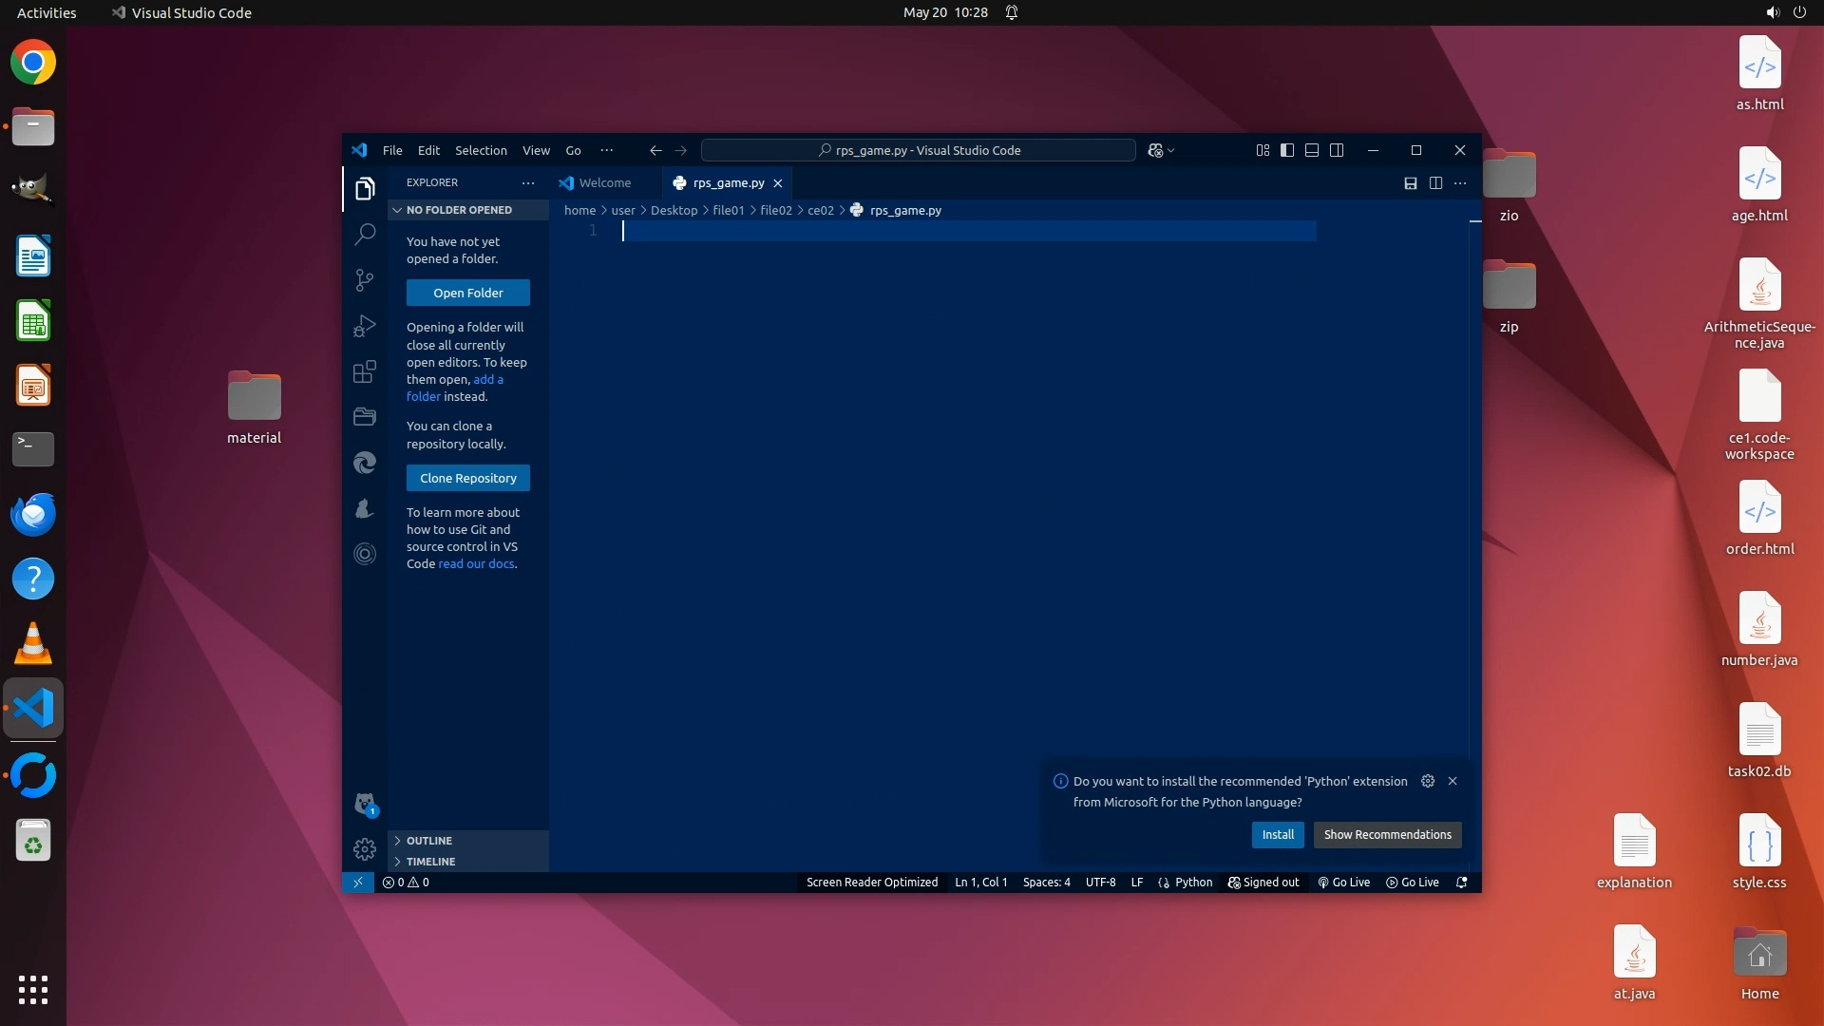Expand the OUTLINE section
1824x1026 pixels.
click(429, 841)
